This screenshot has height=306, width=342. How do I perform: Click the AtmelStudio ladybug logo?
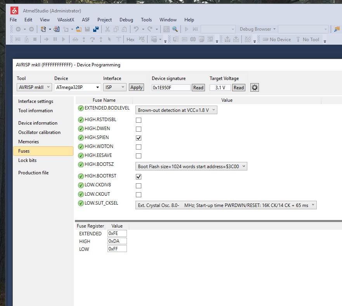tap(14, 10)
